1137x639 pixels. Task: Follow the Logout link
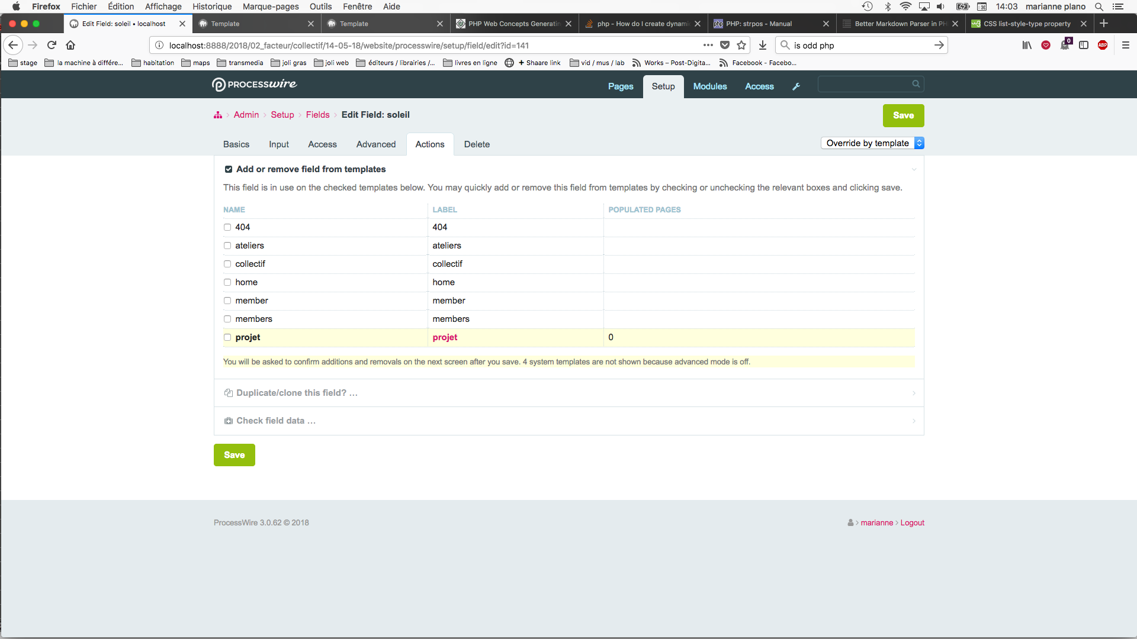point(912,522)
